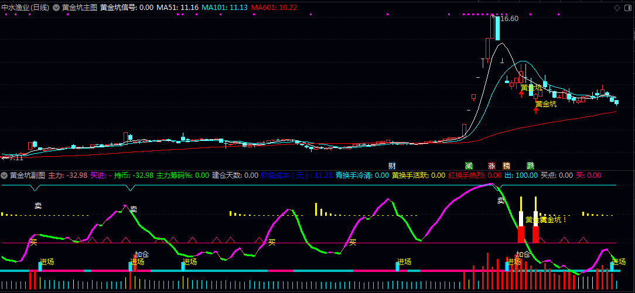Open the green 跌 event marker
The image size is (635, 293).
pyautogui.click(x=531, y=166)
